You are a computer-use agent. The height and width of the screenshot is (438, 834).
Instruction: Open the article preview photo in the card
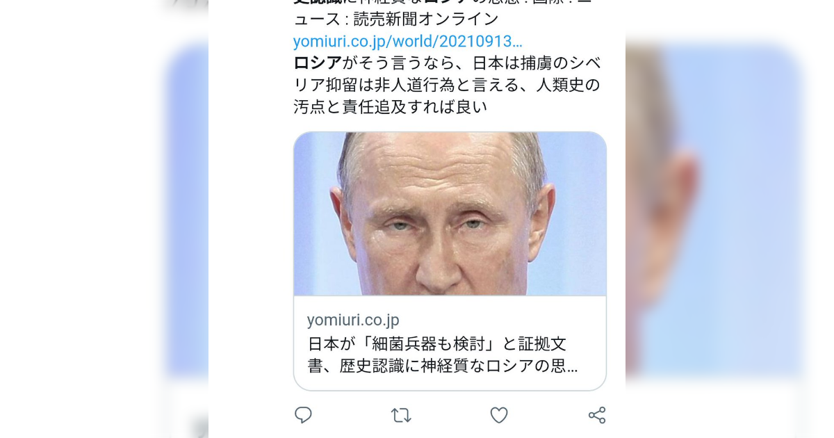(450, 214)
